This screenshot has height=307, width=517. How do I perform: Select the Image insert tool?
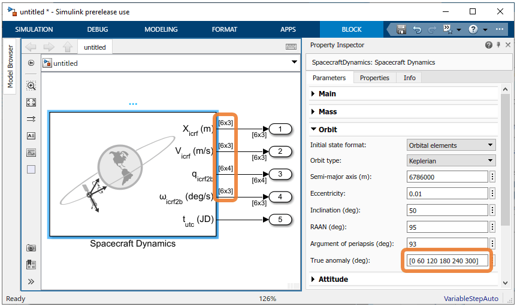(31, 153)
